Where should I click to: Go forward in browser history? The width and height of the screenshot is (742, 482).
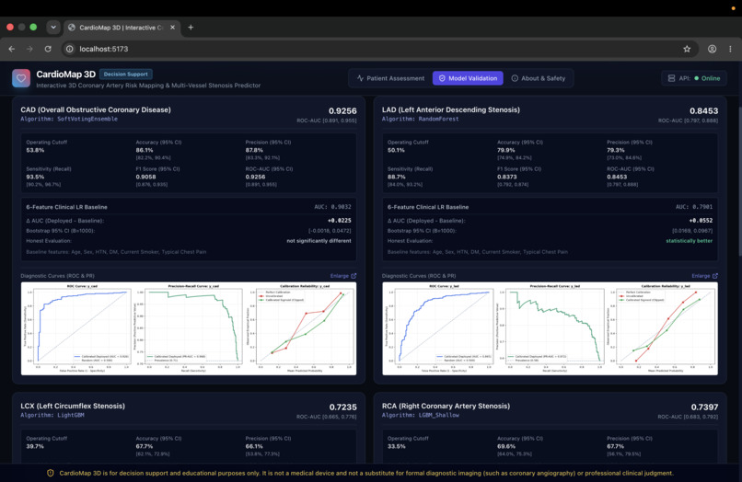tap(29, 49)
